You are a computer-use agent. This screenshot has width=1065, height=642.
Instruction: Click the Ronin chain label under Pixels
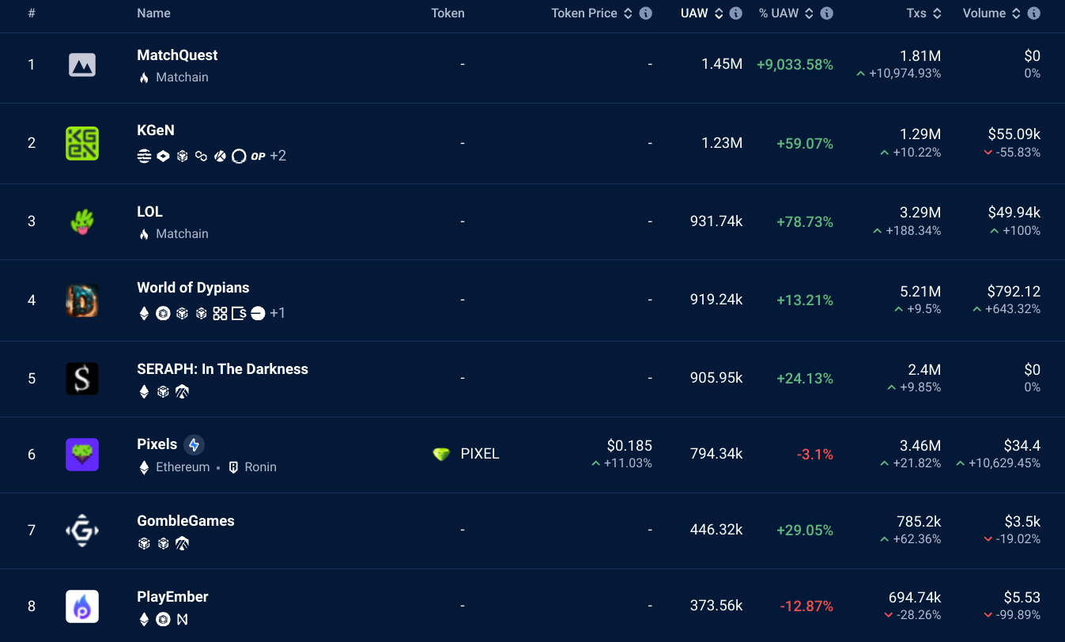260,467
